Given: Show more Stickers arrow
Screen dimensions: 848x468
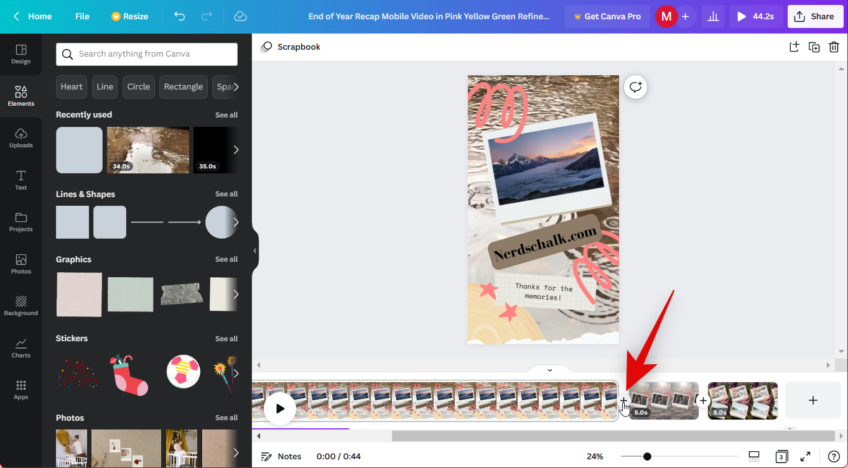Looking at the screenshot, I should pos(235,374).
